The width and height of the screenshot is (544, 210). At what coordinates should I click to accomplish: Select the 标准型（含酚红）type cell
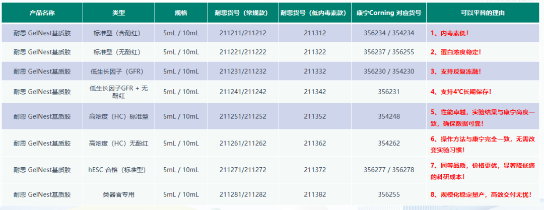coord(119,33)
